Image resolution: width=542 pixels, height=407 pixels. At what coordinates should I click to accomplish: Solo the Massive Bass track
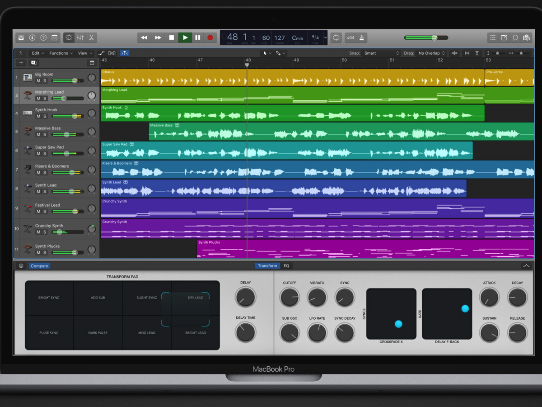(x=45, y=135)
